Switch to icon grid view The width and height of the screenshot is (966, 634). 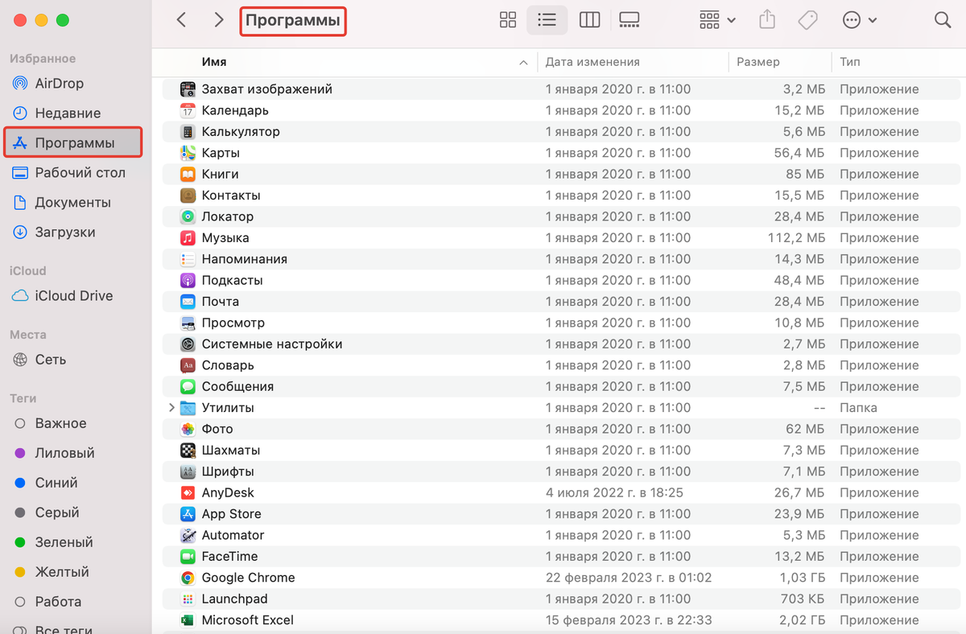tap(508, 20)
